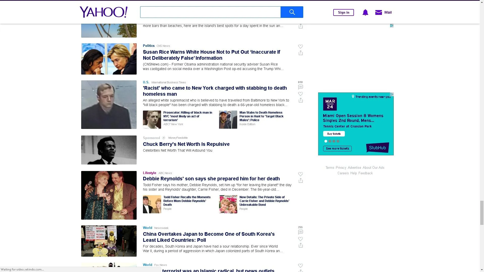Image resolution: width=484 pixels, height=272 pixels.
Task: Like the Debbie Reynolds article heart icon
Action: (x=300, y=174)
